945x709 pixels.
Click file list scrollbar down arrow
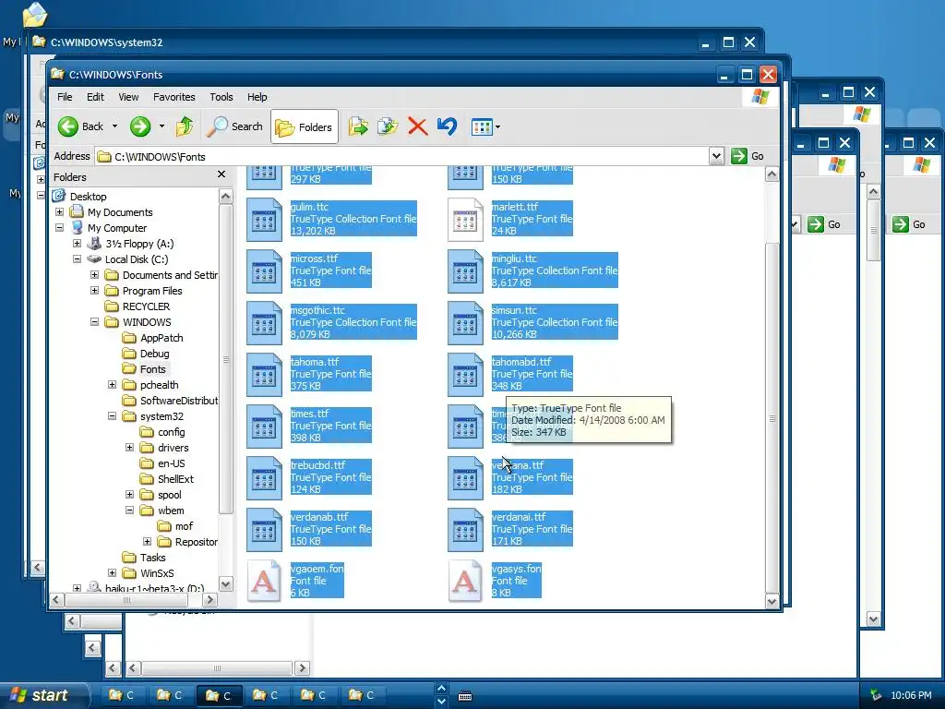(x=772, y=601)
